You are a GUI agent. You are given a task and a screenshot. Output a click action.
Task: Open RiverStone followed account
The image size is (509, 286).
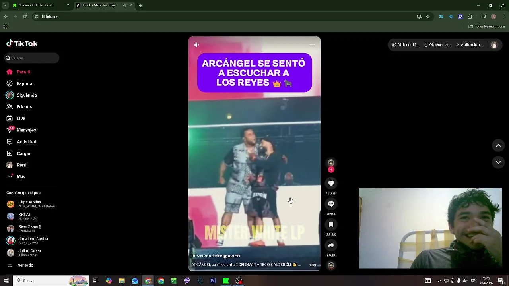[24, 228]
